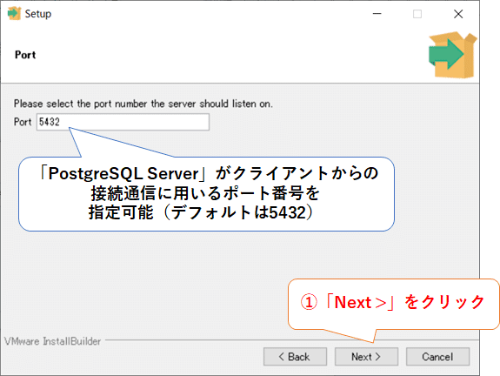Close the Setup window
Image resolution: width=500 pixels, height=376 pixels.
[x=458, y=14]
